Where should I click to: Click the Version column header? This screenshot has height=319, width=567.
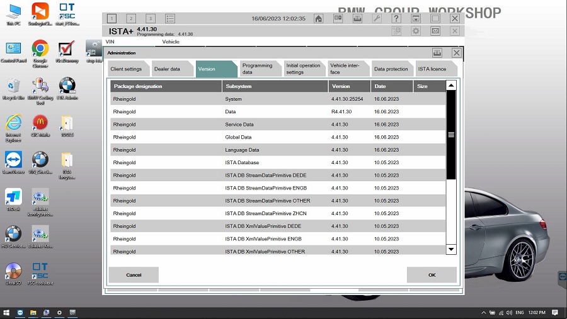[x=349, y=86]
